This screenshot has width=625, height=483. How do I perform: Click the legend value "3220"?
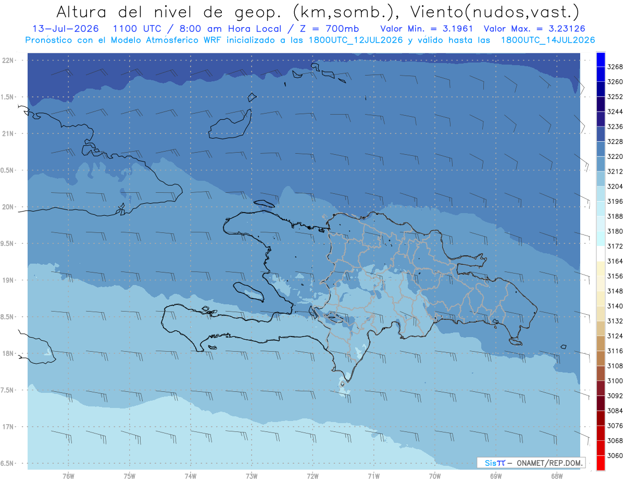pos(615,156)
